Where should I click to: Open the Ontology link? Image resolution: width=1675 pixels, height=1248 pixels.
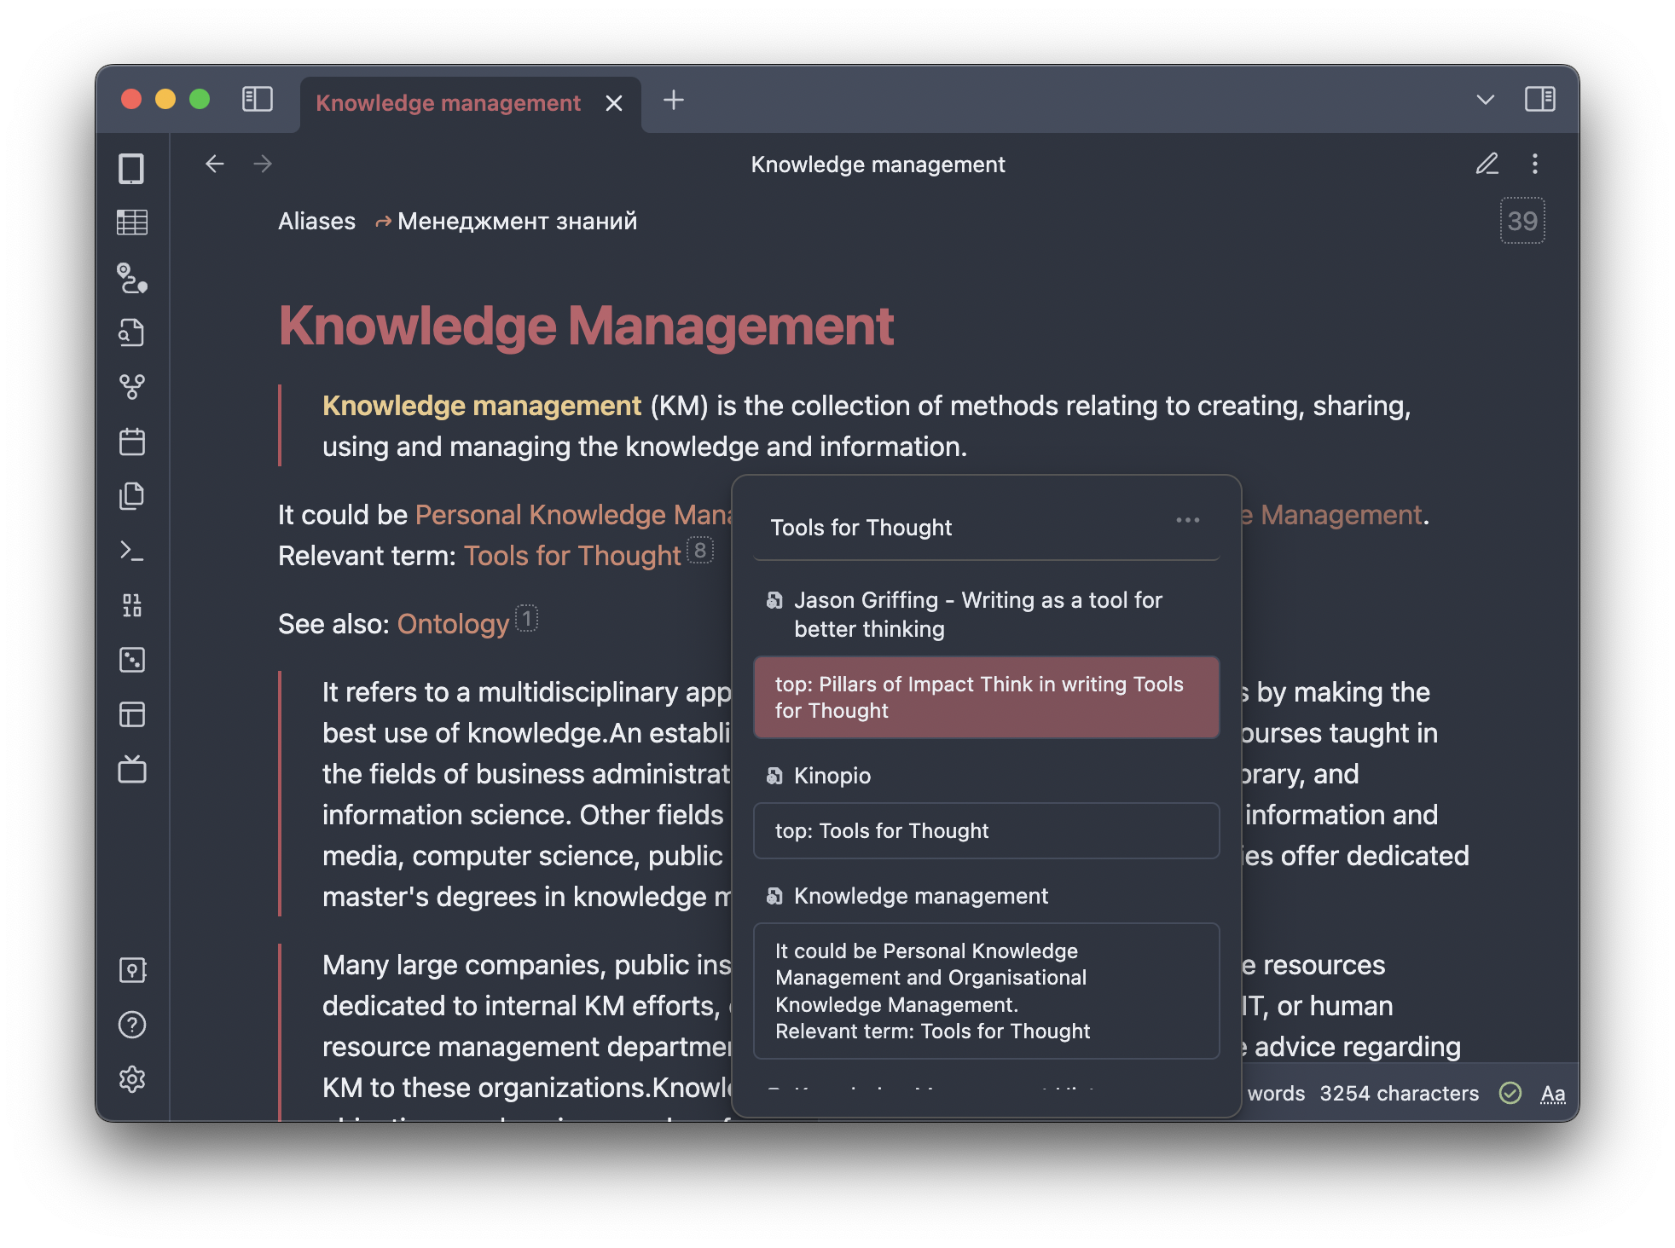coord(453,624)
